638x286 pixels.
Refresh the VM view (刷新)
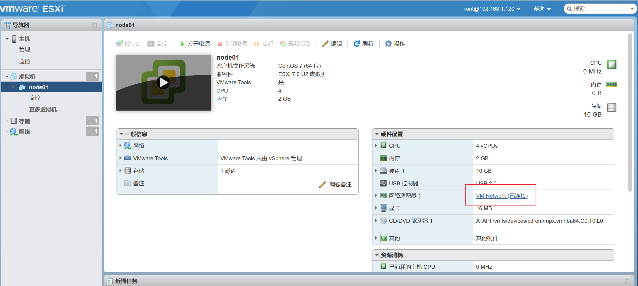click(364, 43)
